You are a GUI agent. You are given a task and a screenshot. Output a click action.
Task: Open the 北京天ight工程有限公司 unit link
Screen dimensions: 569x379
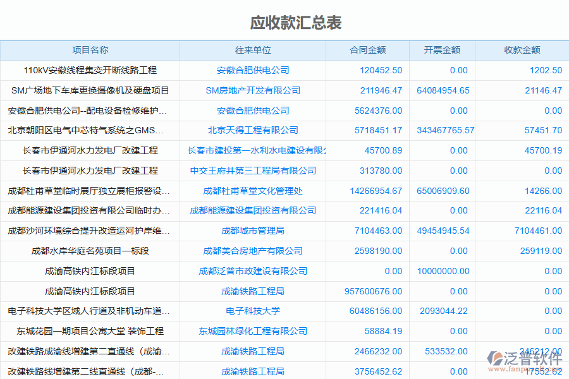tap(254, 130)
